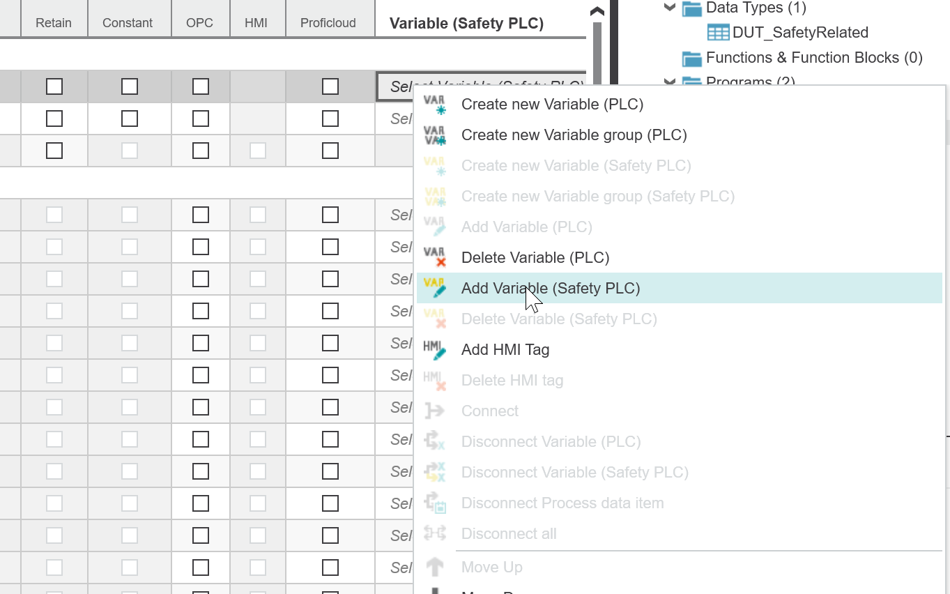The height and width of the screenshot is (594, 950).
Task: Enable the Retain checkbox in first row
Action: point(54,86)
